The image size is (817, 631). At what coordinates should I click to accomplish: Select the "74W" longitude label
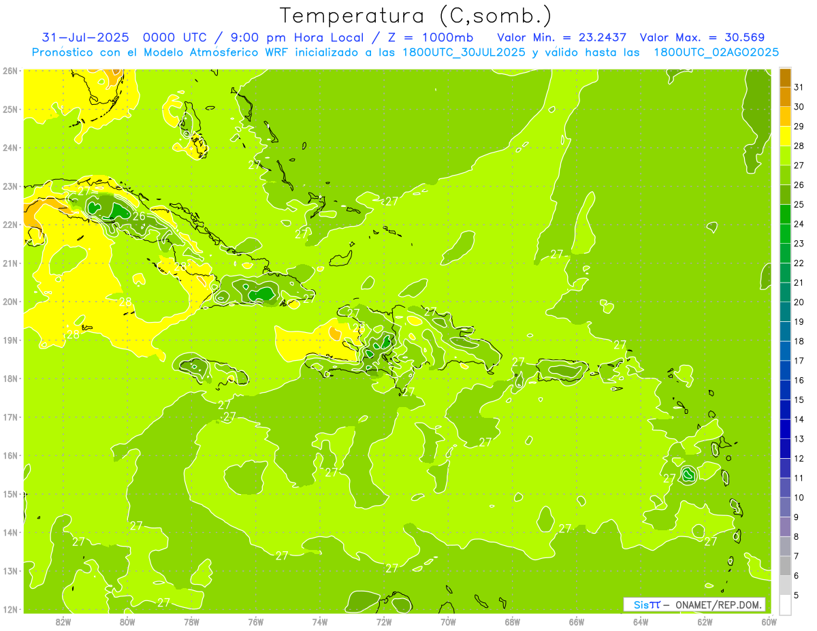(x=320, y=621)
